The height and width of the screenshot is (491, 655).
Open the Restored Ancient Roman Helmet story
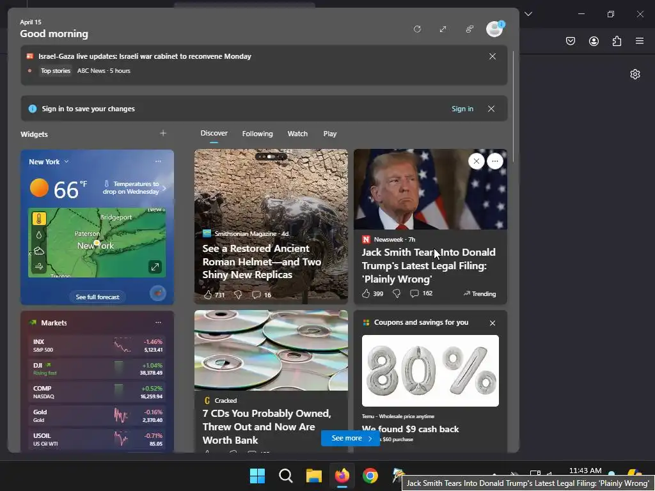point(262,261)
